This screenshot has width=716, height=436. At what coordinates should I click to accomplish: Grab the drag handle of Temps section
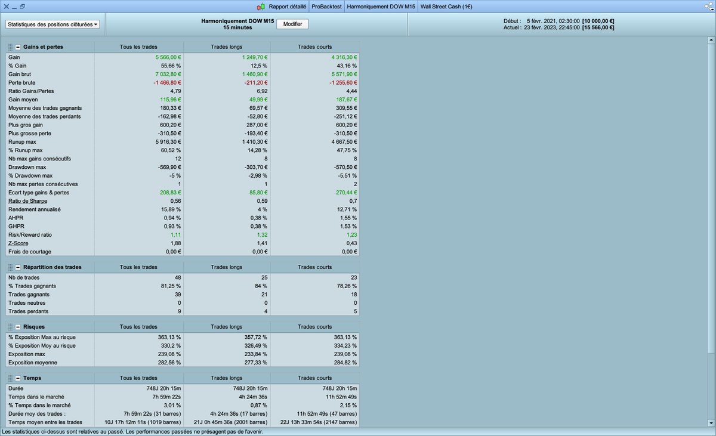tap(10, 378)
